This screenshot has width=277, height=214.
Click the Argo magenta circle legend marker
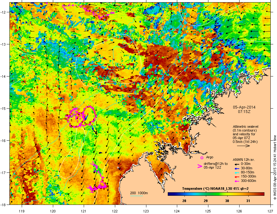202,158
